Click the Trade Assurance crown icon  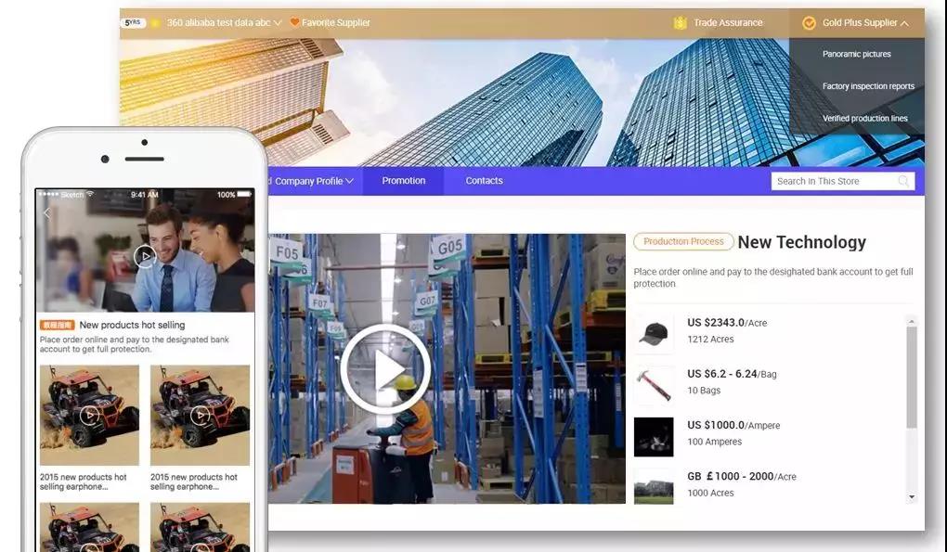pyautogui.click(x=681, y=23)
